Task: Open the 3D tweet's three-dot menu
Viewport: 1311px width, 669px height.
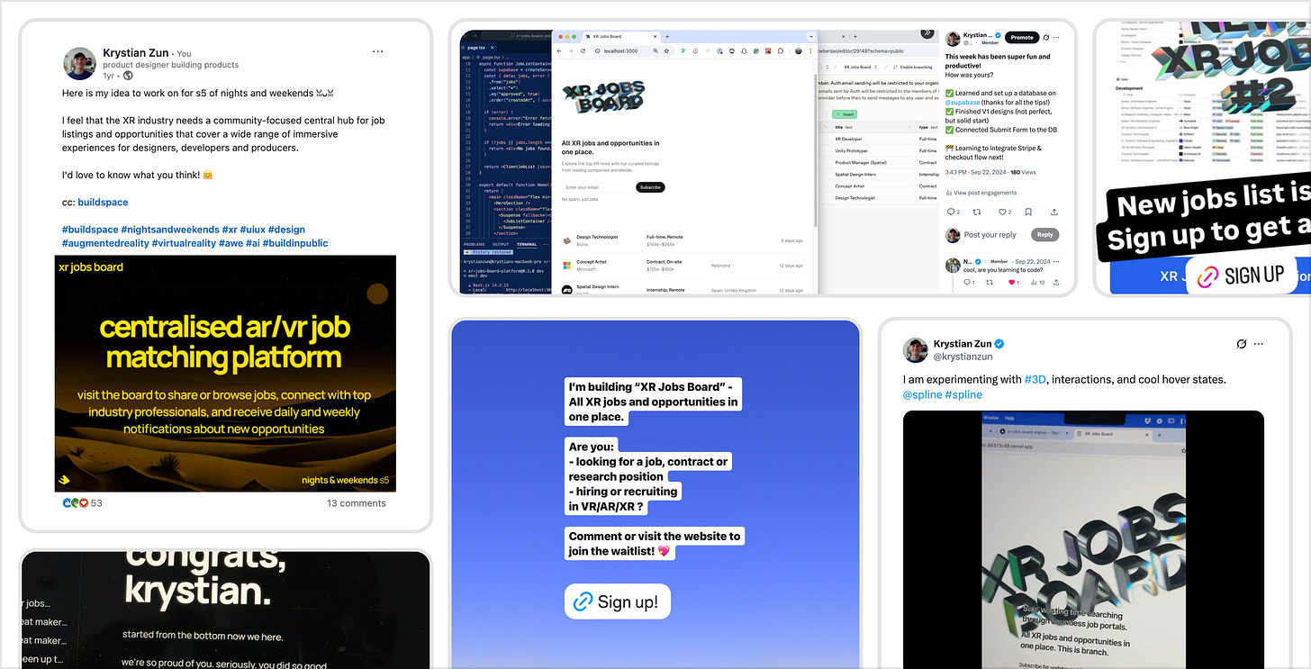Action: (1258, 344)
